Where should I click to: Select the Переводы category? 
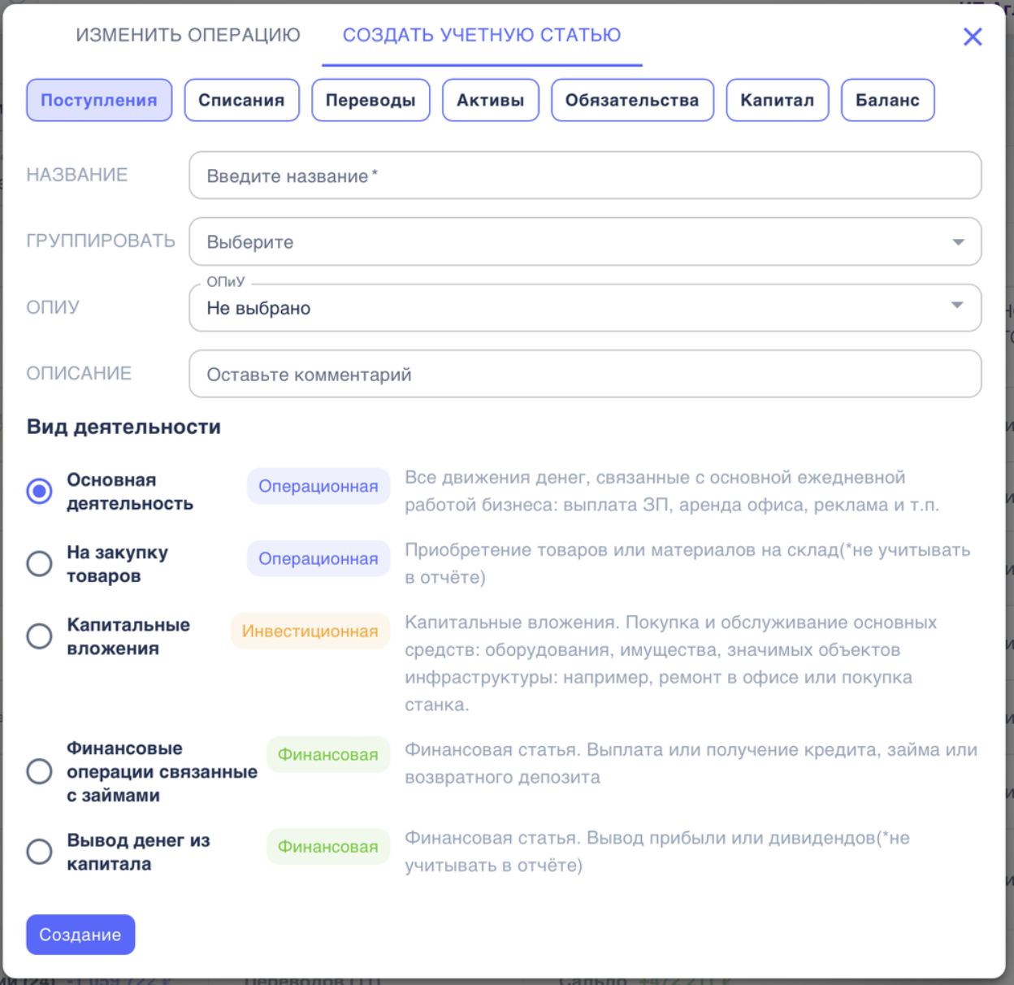coord(370,99)
